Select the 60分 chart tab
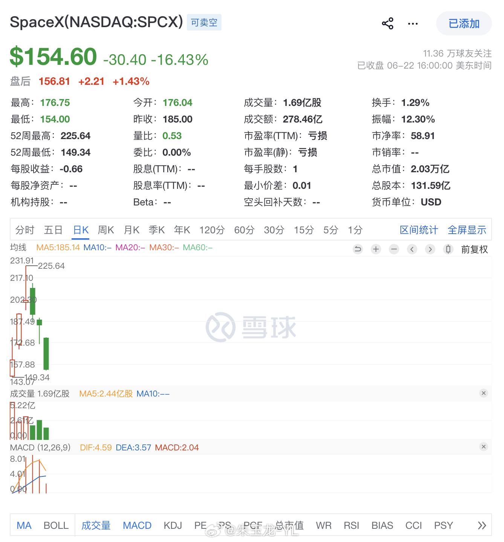Image resolution: width=504 pixels, height=542 pixels. [244, 230]
